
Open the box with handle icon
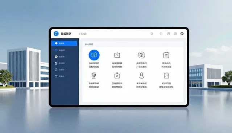pos(117,75)
